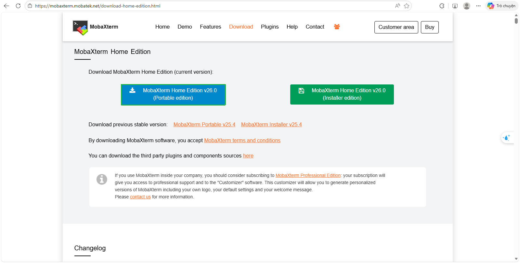Viewport: 520px width, 263px height.
Task: Open the browser Settings and more menu
Action: [478, 6]
